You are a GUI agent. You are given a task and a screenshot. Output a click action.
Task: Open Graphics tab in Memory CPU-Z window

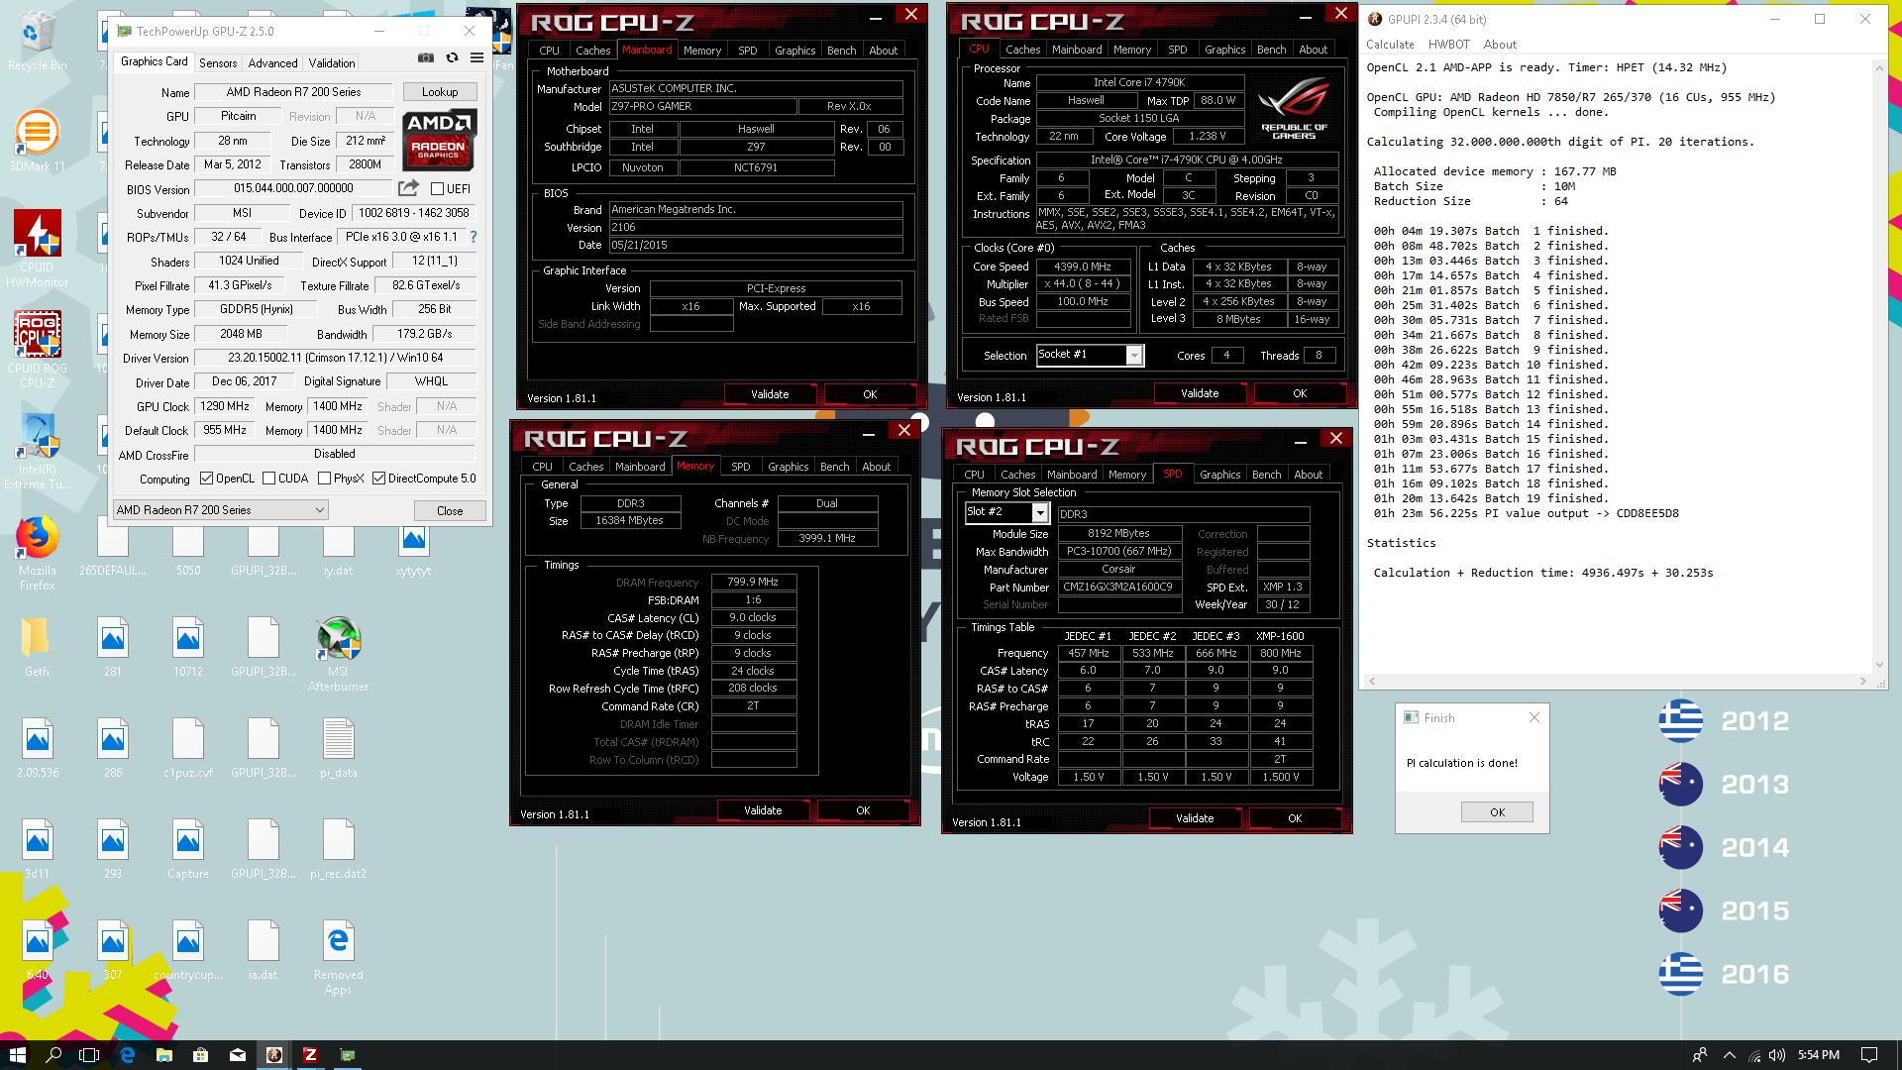pos(788,466)
